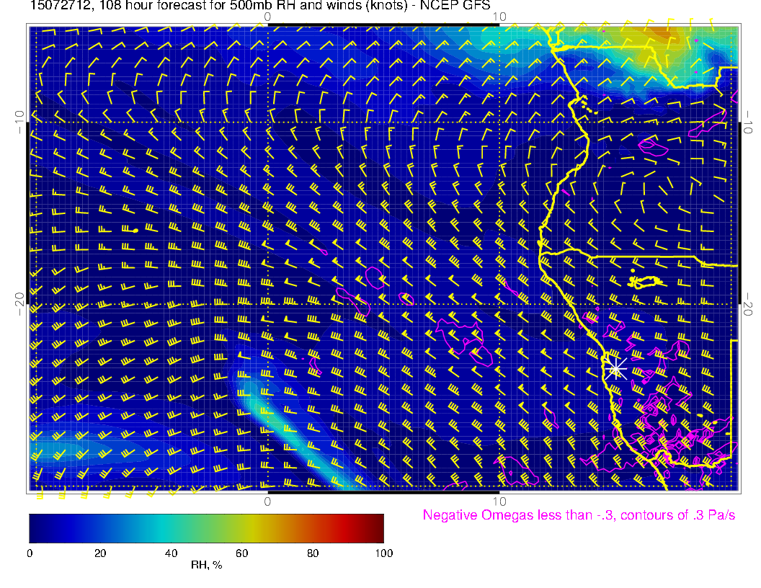
Task: Click the grid intersection of 10 longitude and -10 latitude
Action: [499, 122]
